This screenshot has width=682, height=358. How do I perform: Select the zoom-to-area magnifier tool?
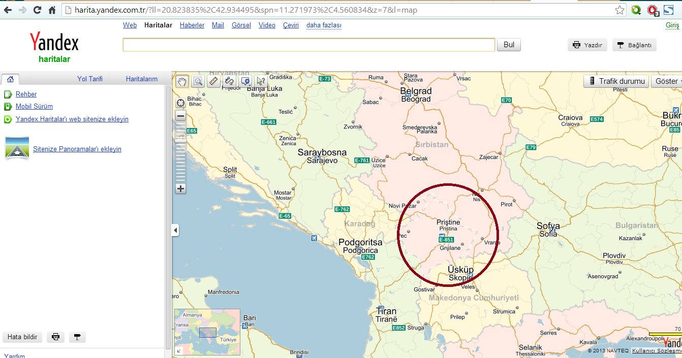coord(198,81)
